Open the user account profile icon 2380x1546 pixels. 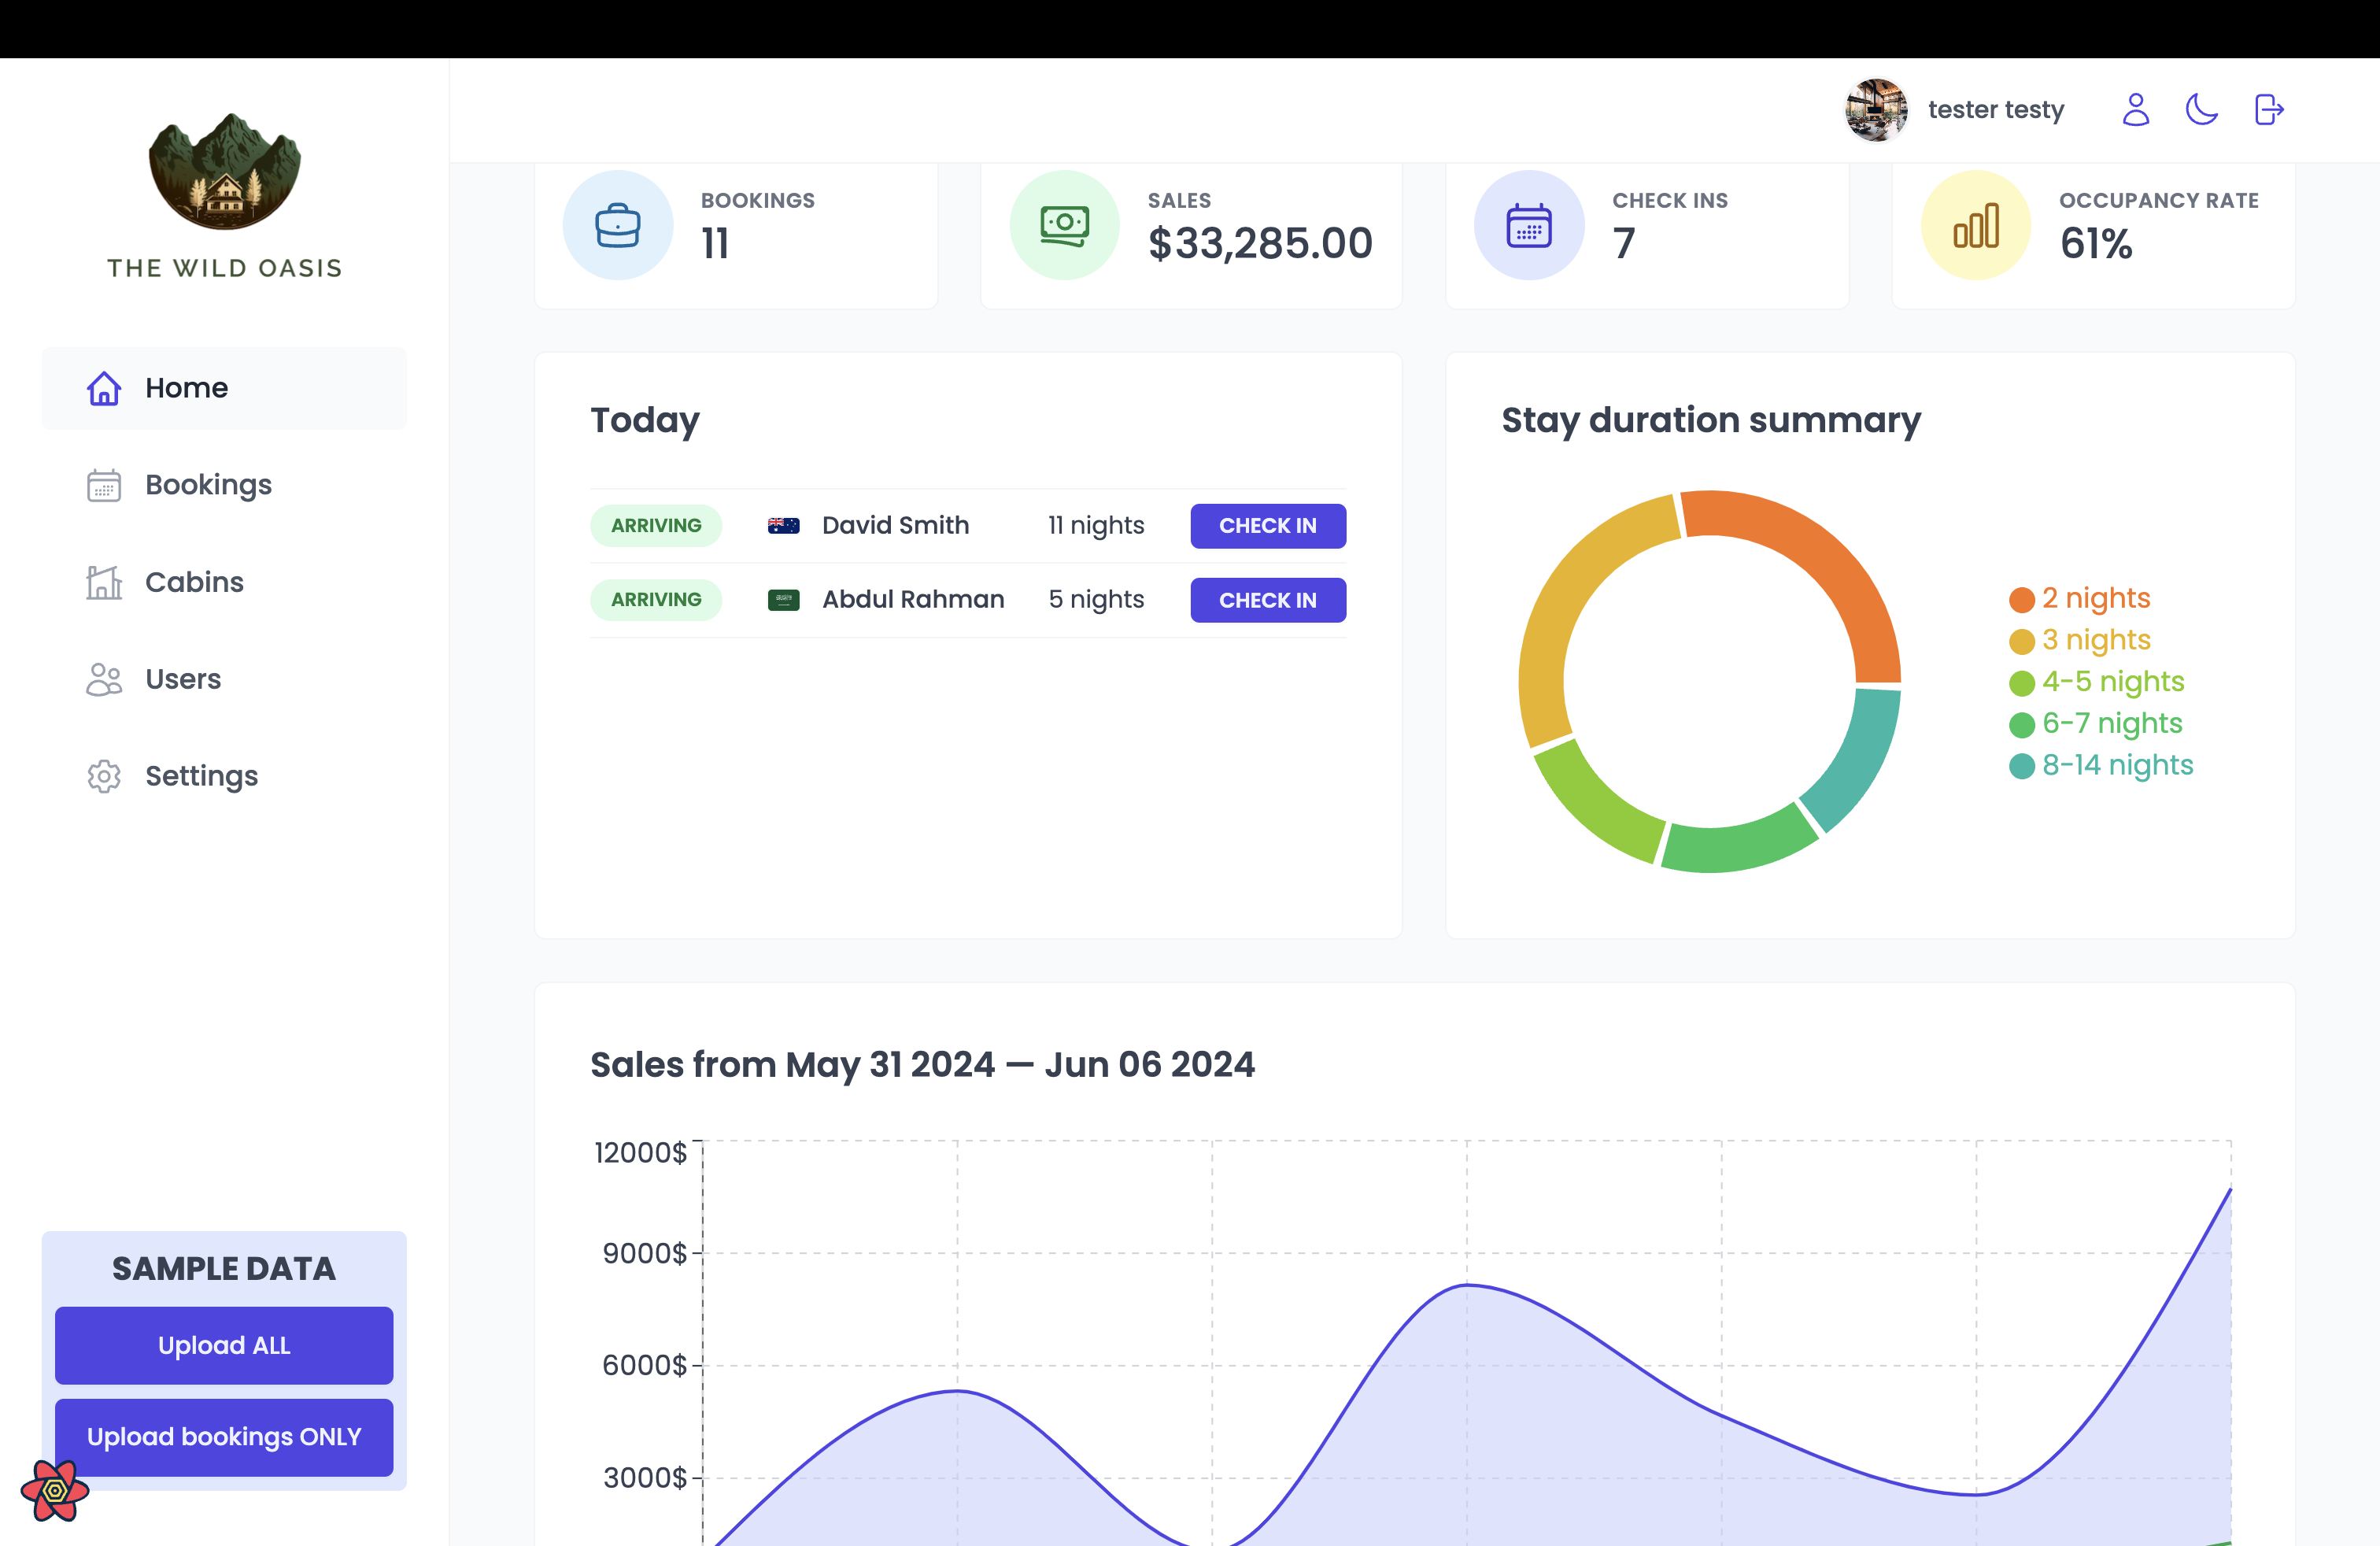2135,109
